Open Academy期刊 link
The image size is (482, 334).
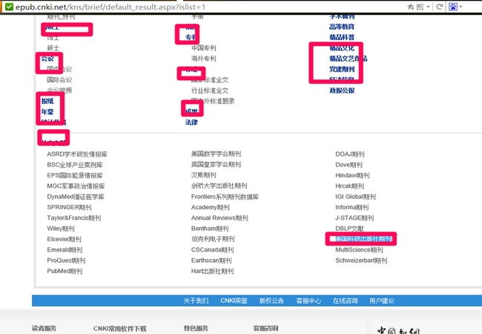[211, 207]
